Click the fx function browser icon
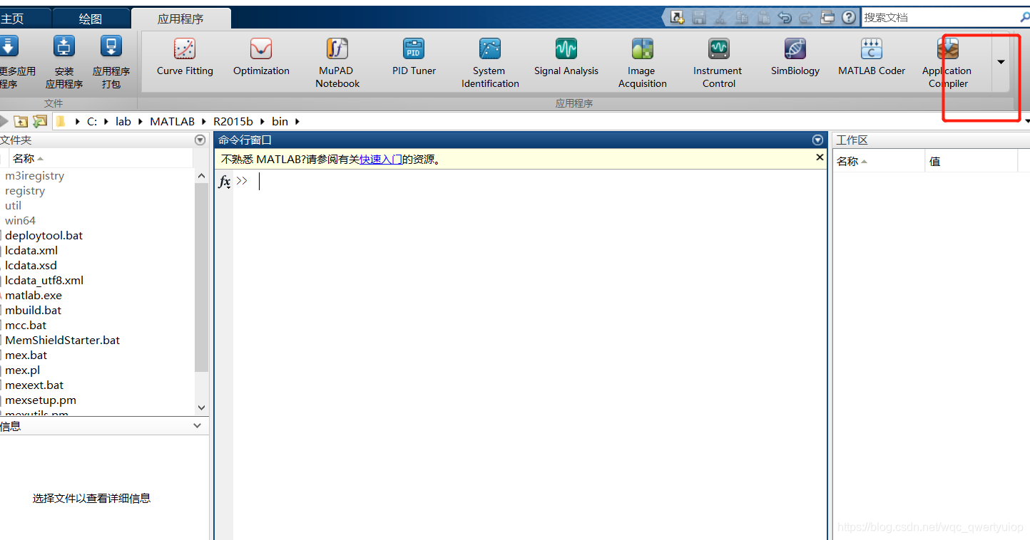This screenshot has width=1030, height=540. (x=224, y=182)
